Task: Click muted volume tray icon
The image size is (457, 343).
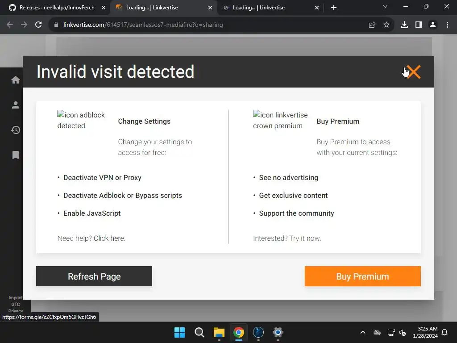Action: pos(403,332)
